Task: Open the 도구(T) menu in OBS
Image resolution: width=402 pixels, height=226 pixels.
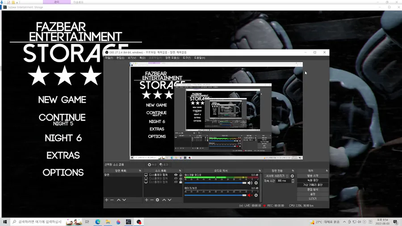Action: [x=187, y=58]
